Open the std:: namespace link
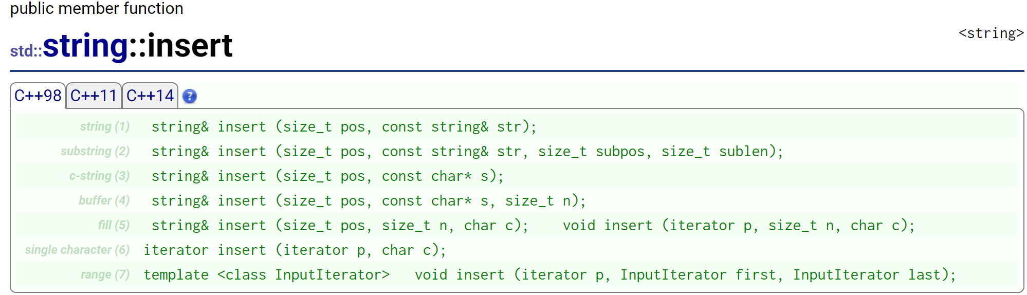Screen dimensions: 1027x295 (x=26, y=51)
